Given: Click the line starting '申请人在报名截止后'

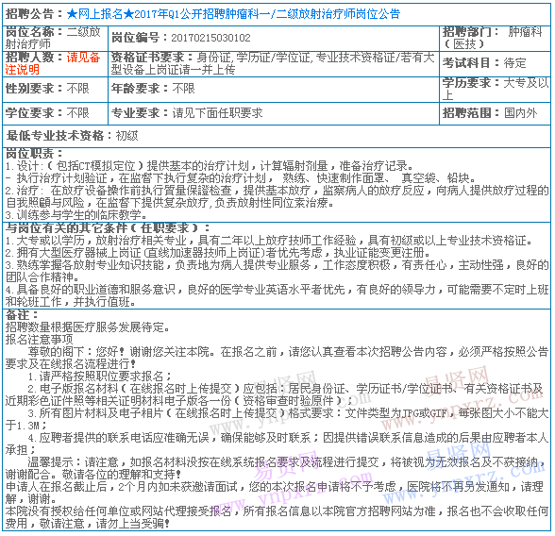Looking at the screenshot, I should 275,493.
